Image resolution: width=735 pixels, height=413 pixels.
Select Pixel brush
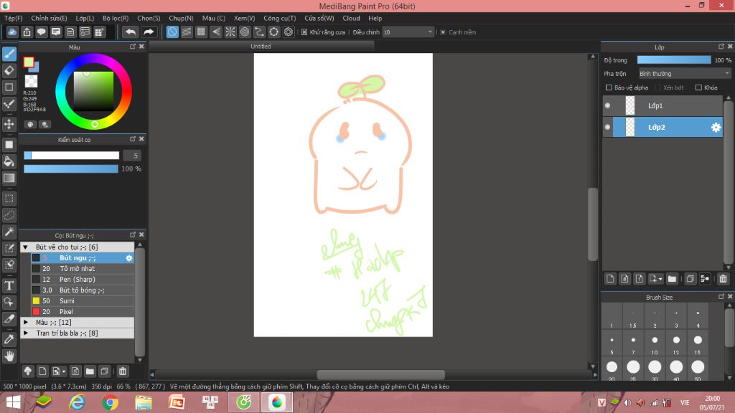coord(83,312)
